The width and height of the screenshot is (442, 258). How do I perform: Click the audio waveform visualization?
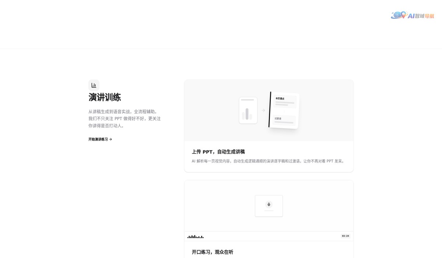tap(195, 236)
